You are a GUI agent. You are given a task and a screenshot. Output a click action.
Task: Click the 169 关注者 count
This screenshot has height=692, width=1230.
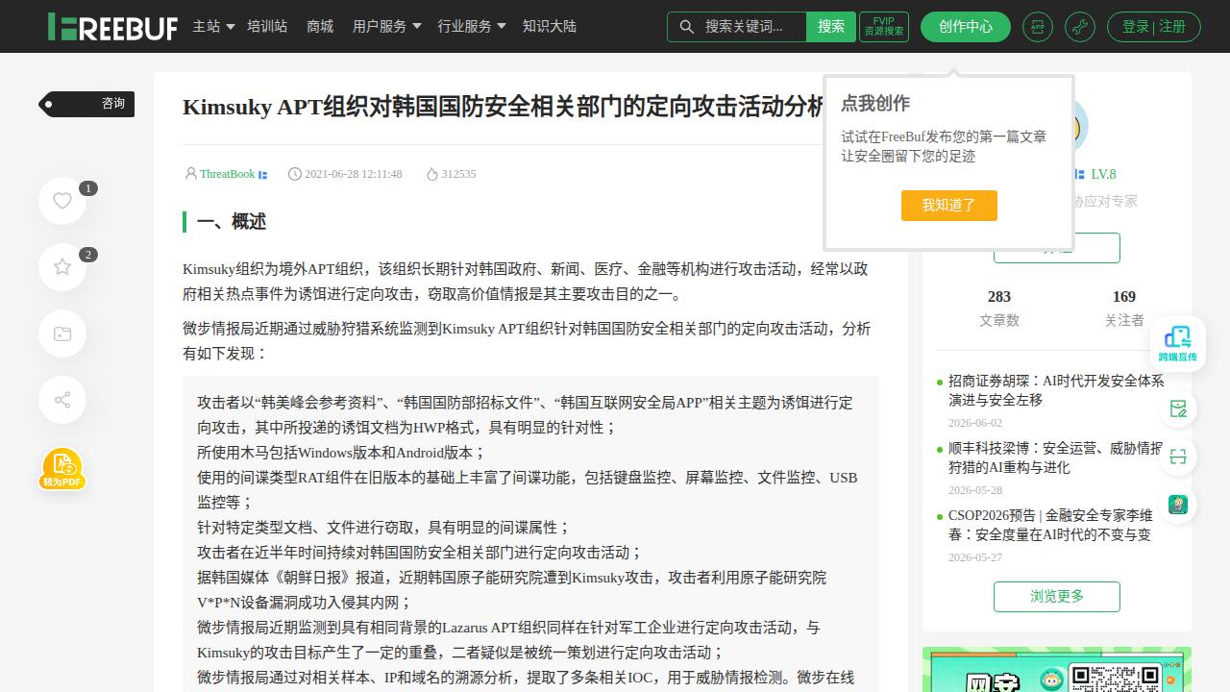click(x=1124, y=308)
